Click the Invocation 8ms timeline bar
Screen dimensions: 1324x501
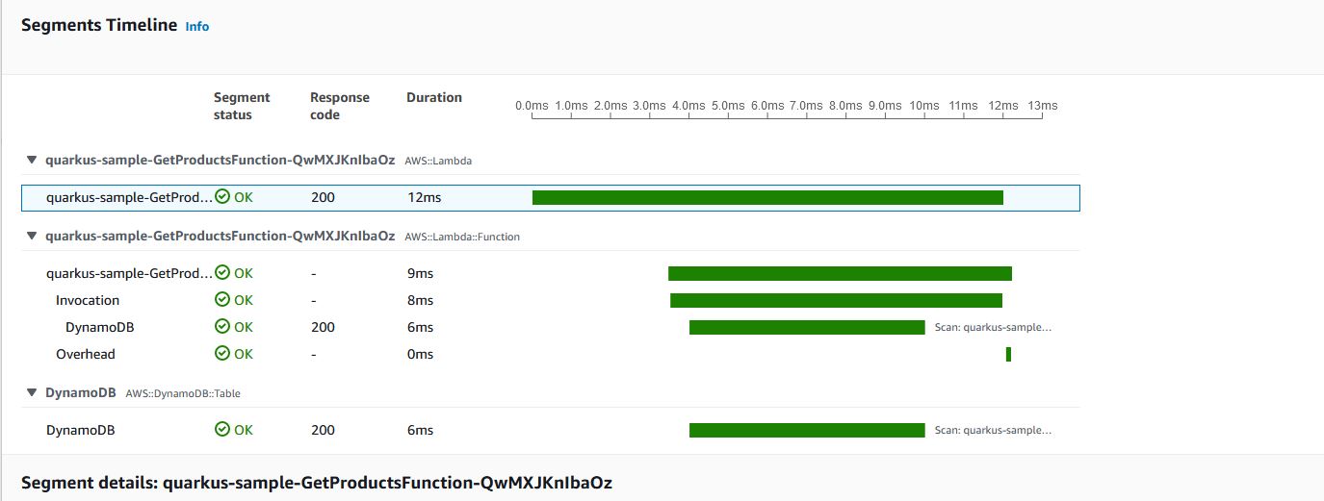click(836, 300)
